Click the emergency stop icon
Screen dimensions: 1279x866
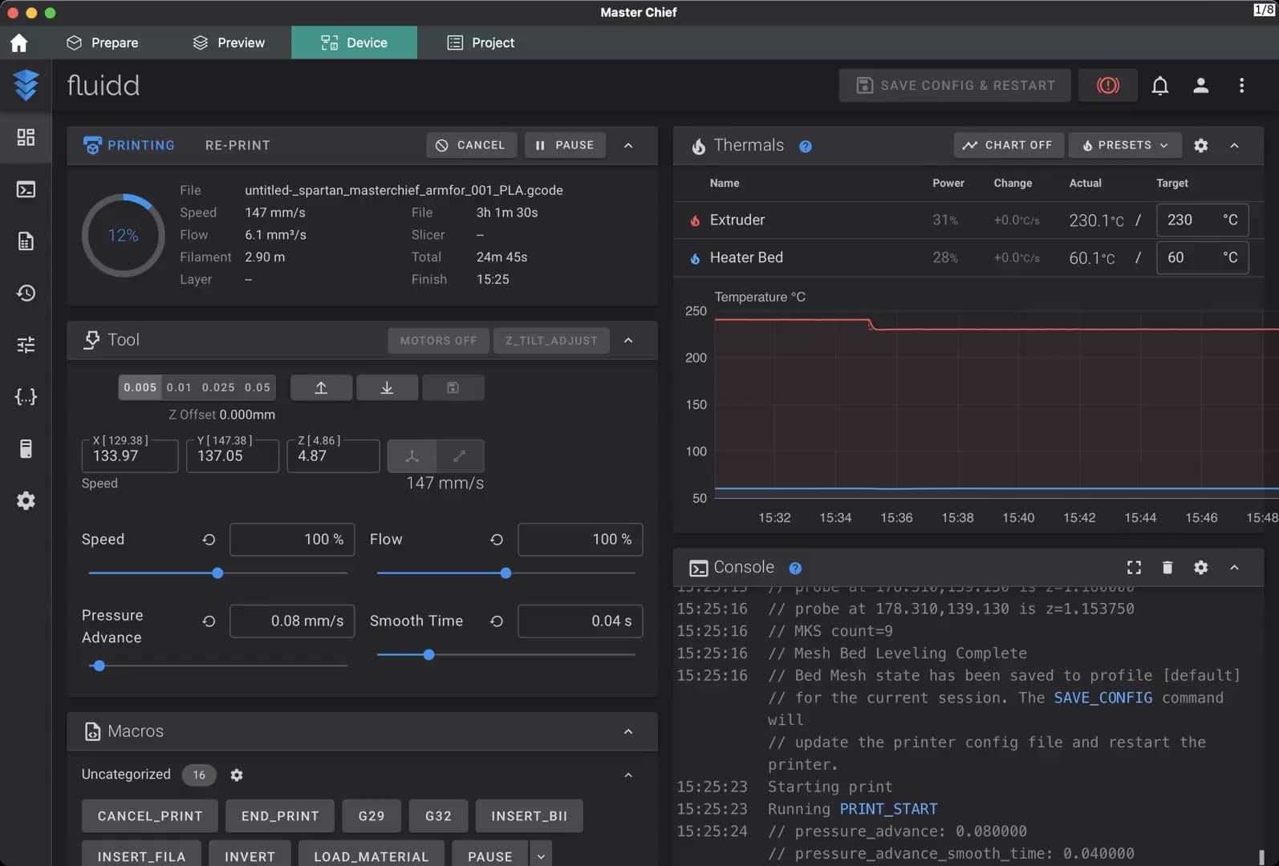[1107, 85]
